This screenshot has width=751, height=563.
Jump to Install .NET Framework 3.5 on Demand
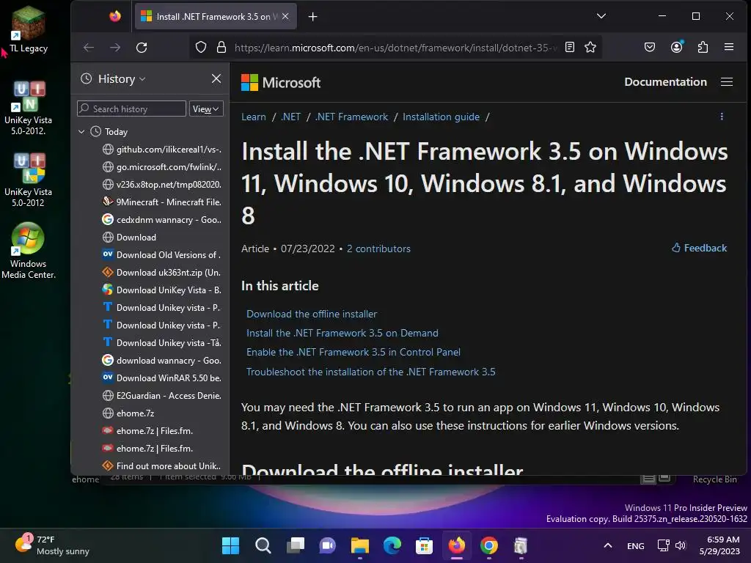point(342,334)
